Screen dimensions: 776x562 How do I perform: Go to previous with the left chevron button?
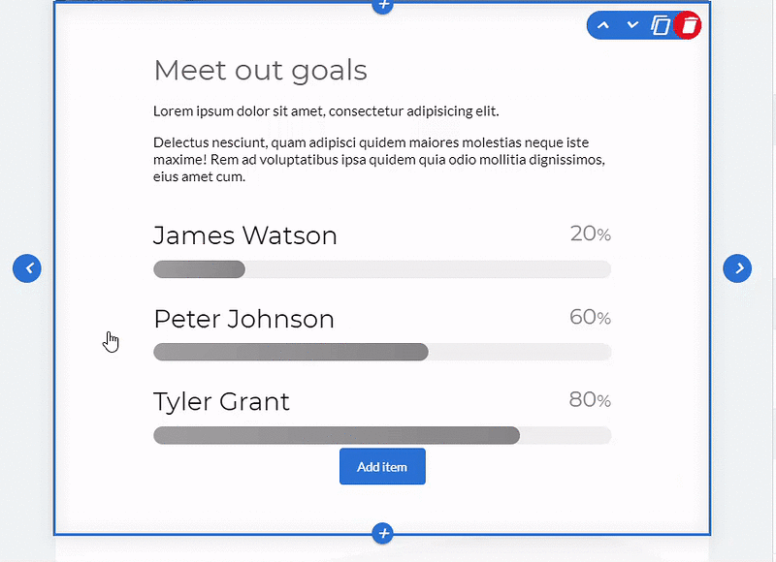tap(27, 268)
